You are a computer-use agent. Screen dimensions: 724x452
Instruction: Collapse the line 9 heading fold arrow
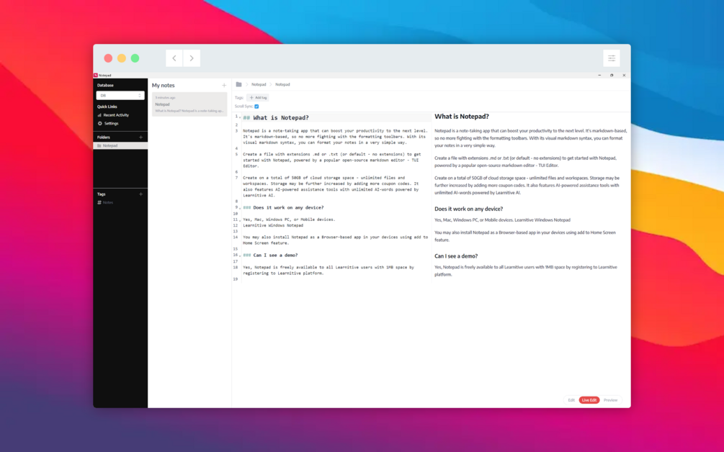240,208
